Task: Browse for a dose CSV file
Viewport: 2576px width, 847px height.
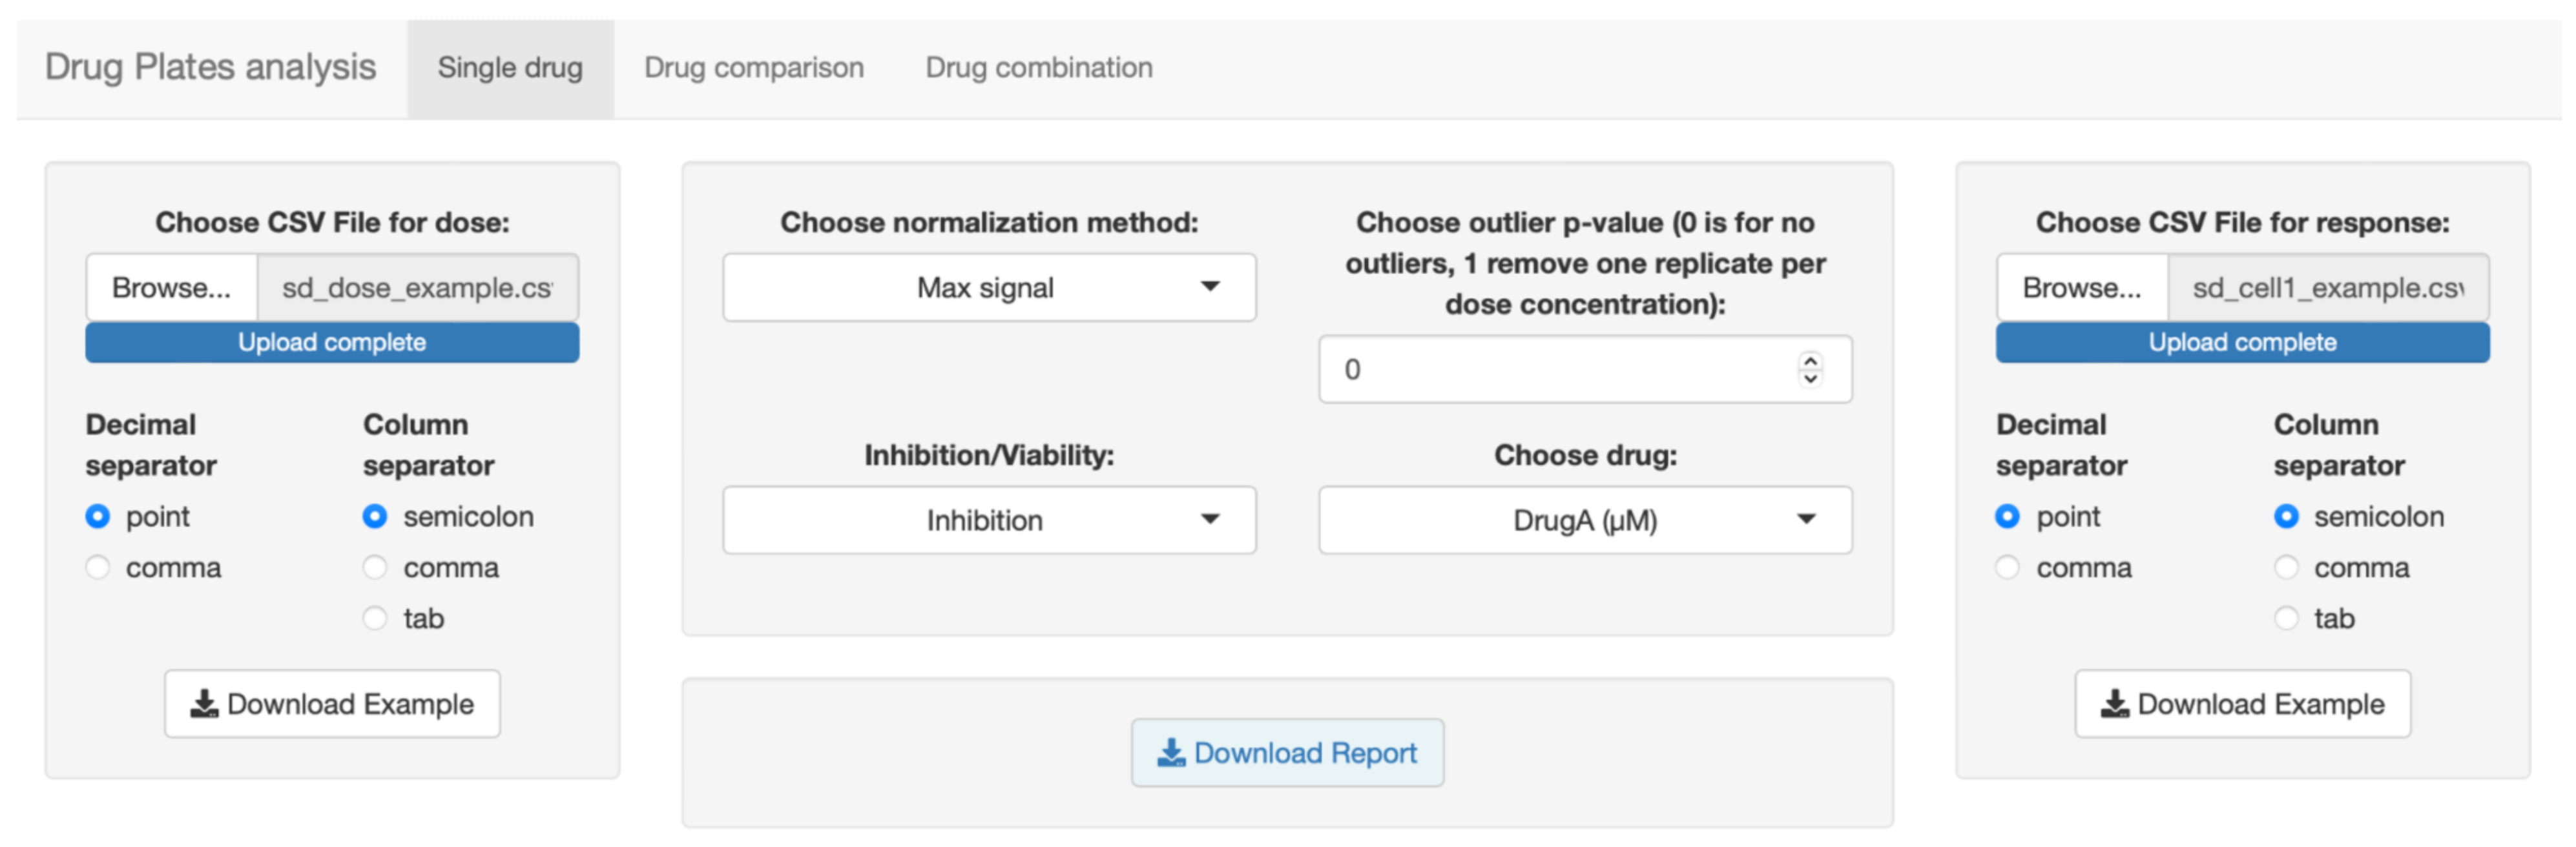Action: (x=171, y=288)
